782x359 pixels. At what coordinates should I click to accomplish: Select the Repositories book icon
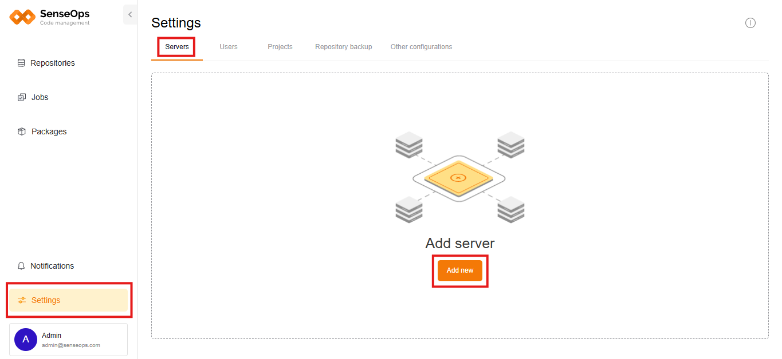click(22, 63)
